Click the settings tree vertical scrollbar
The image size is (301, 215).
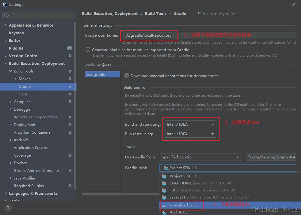[x=75, y=105]
